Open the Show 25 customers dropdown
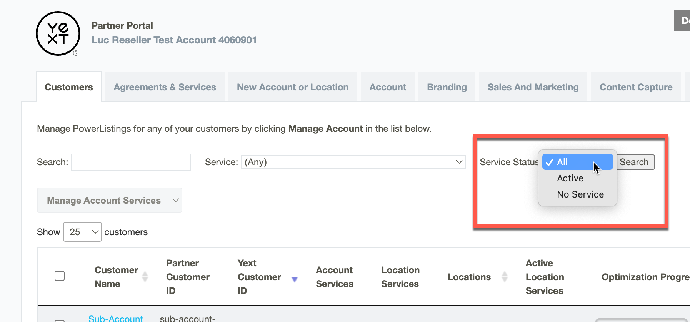Viewport: 690px width, 322px height. (x=82, y=232)
